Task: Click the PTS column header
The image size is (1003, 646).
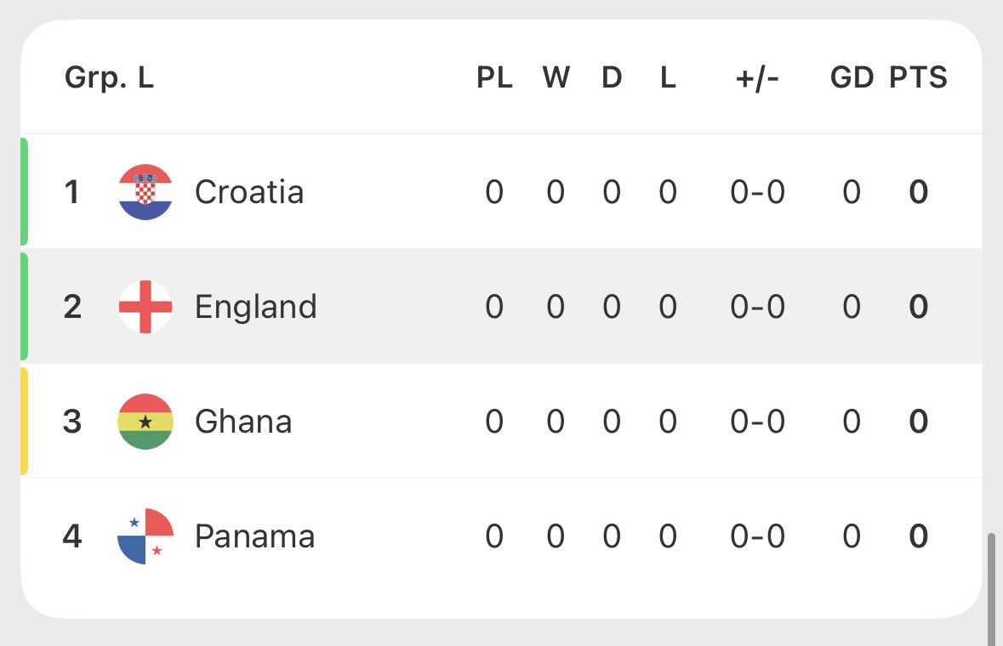Action: click(918, 77)
